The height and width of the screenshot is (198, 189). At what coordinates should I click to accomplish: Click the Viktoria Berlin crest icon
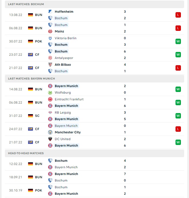[50, 38]
